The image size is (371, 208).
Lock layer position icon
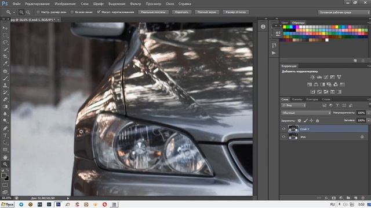tap(311, 121)
